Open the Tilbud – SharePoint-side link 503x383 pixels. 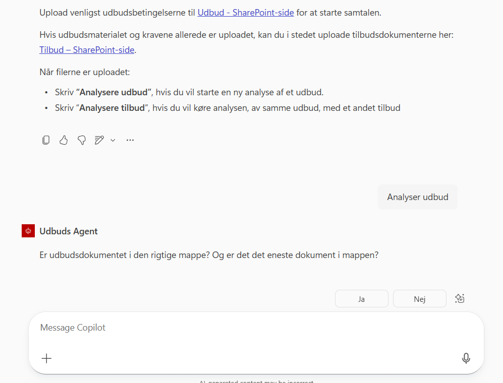pos(86,49)
